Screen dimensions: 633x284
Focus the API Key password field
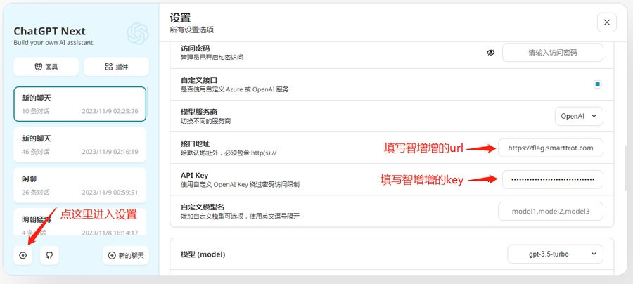[x=552, y=180]
